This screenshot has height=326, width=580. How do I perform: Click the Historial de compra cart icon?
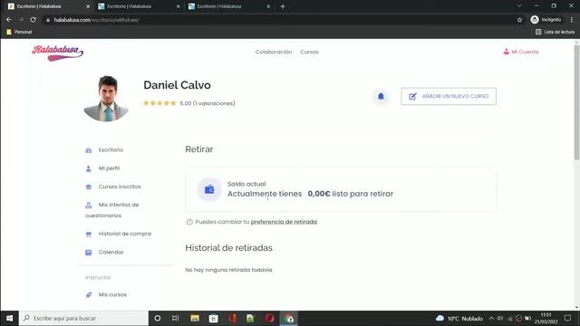point(89,234)
